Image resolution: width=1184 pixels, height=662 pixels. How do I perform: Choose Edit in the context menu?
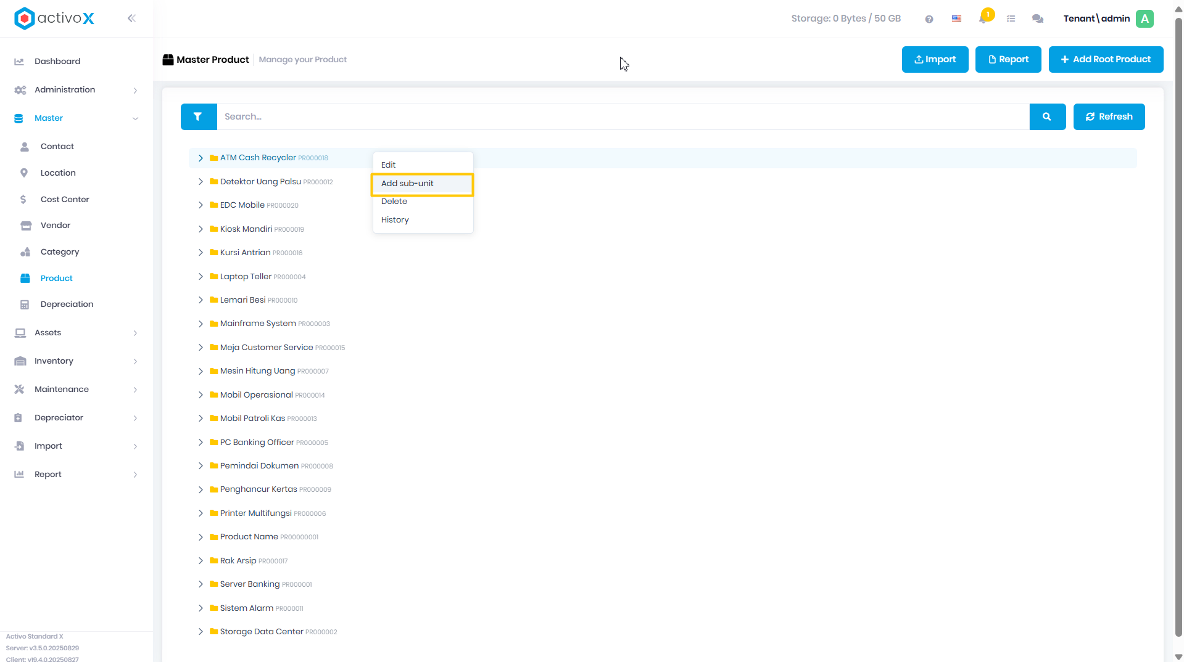(423, 165)
